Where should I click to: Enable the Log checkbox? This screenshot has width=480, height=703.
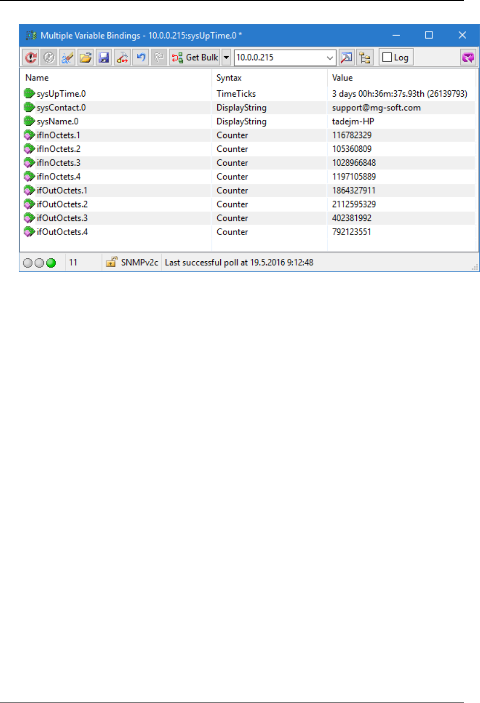[x=387, y=58]
